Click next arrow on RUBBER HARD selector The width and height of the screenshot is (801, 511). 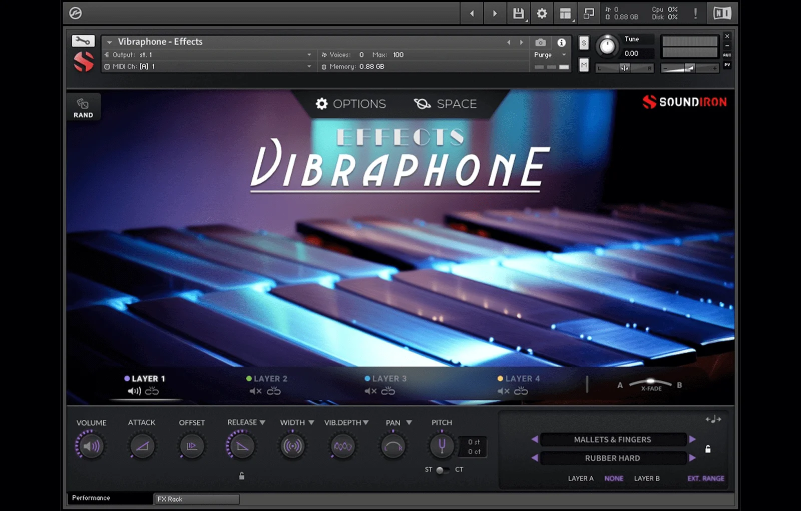(x=691, y=458)
